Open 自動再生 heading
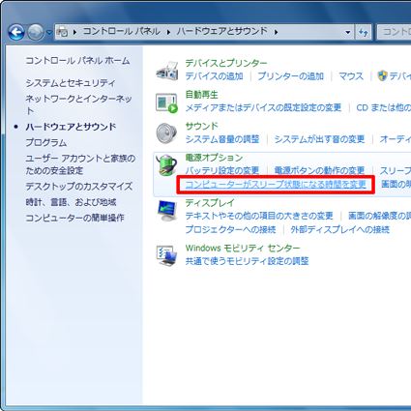This screenshot has width=411, height=411. pos(202,95)
